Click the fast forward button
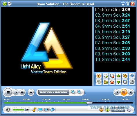 coord(22,92)
